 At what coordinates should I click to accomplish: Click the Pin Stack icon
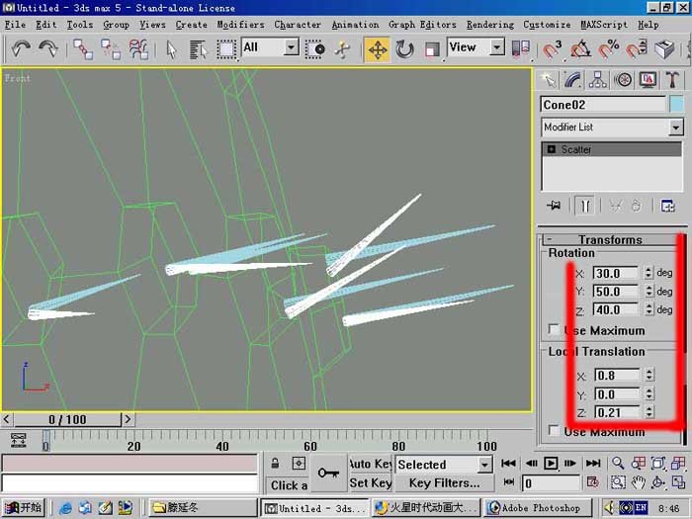(x=554, y=206)
